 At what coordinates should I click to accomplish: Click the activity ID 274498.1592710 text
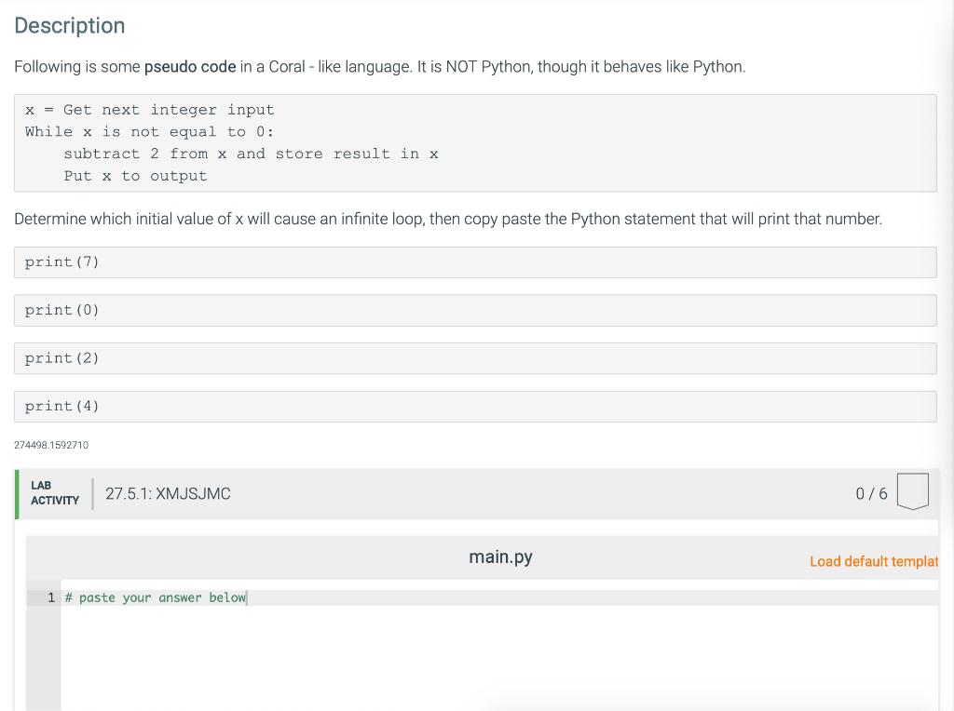51,445
